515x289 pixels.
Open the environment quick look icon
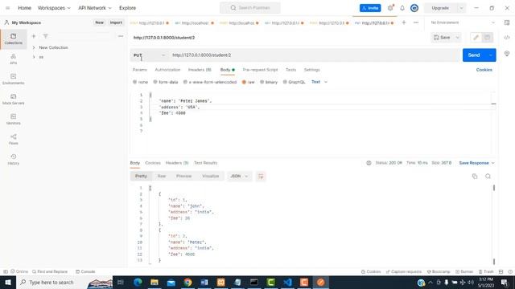507,22
